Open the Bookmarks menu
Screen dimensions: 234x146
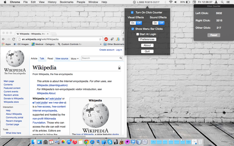pyautogui.click(x=67, y=2)
